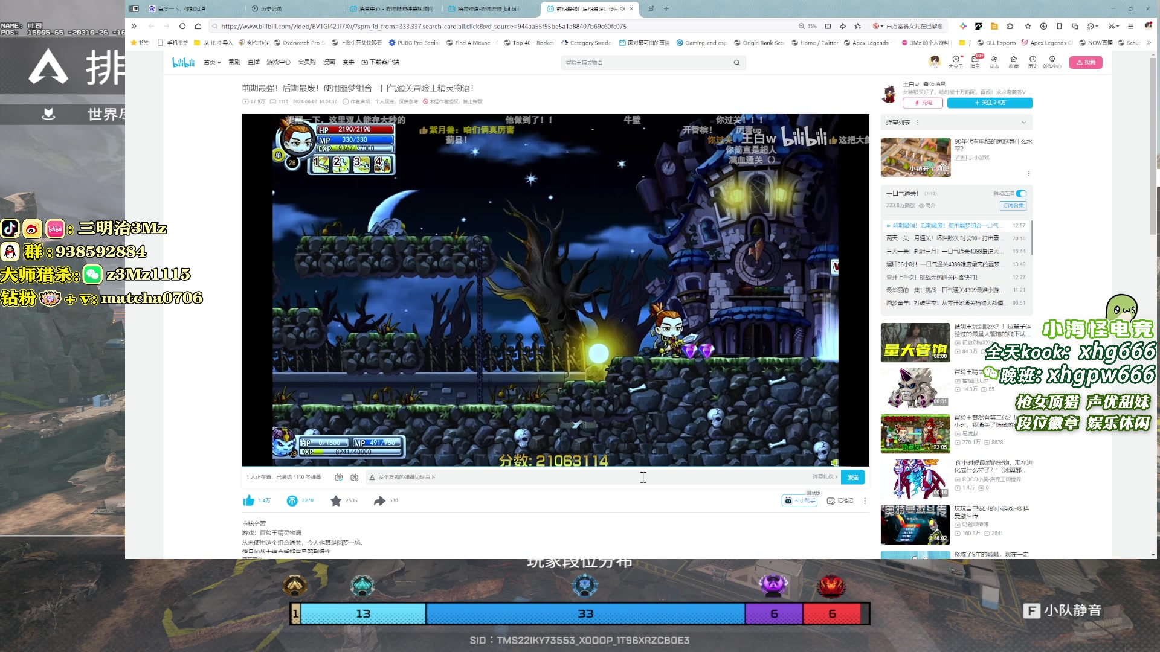Image resolution: width=1160 pixels, height=652 pixels.
Task: Open browser hamburger main menu
Action: [x=1131, y=26]
